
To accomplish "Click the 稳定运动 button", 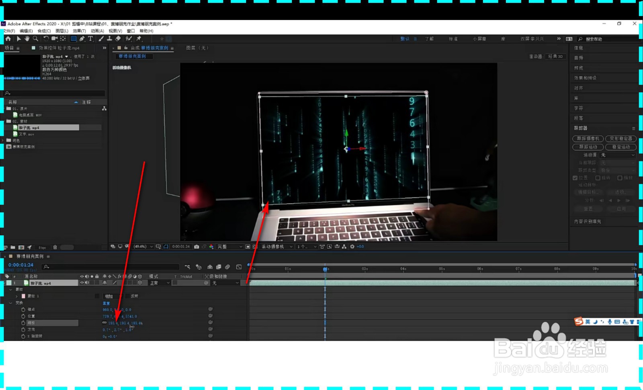I will coord(621,147).
